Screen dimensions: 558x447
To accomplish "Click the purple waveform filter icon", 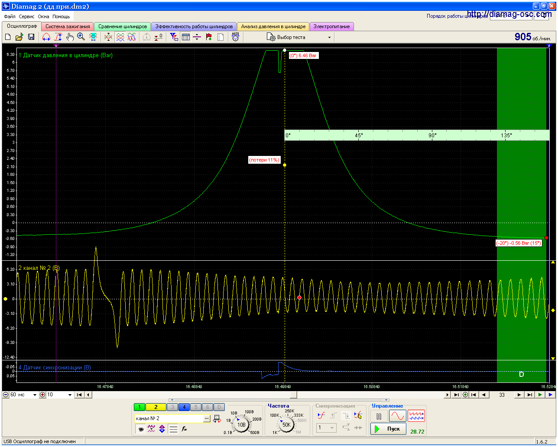I will point(151,429).
